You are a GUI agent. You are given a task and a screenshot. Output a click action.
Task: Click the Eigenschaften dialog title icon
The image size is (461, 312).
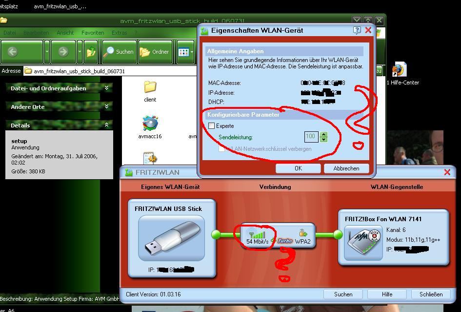click(204, 31)
